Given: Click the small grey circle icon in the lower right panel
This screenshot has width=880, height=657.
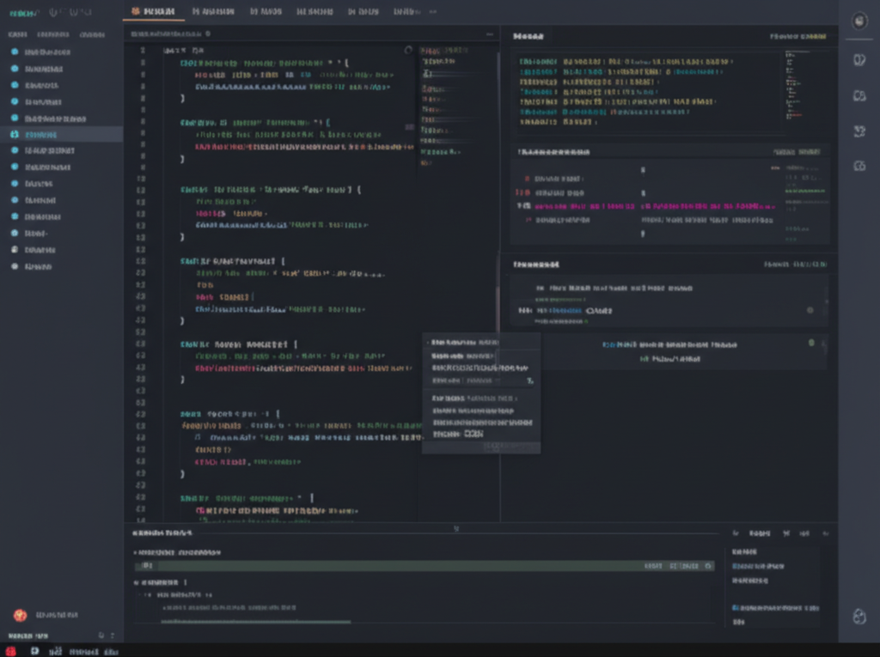Looking at the screenshot, I should point(810,310).
